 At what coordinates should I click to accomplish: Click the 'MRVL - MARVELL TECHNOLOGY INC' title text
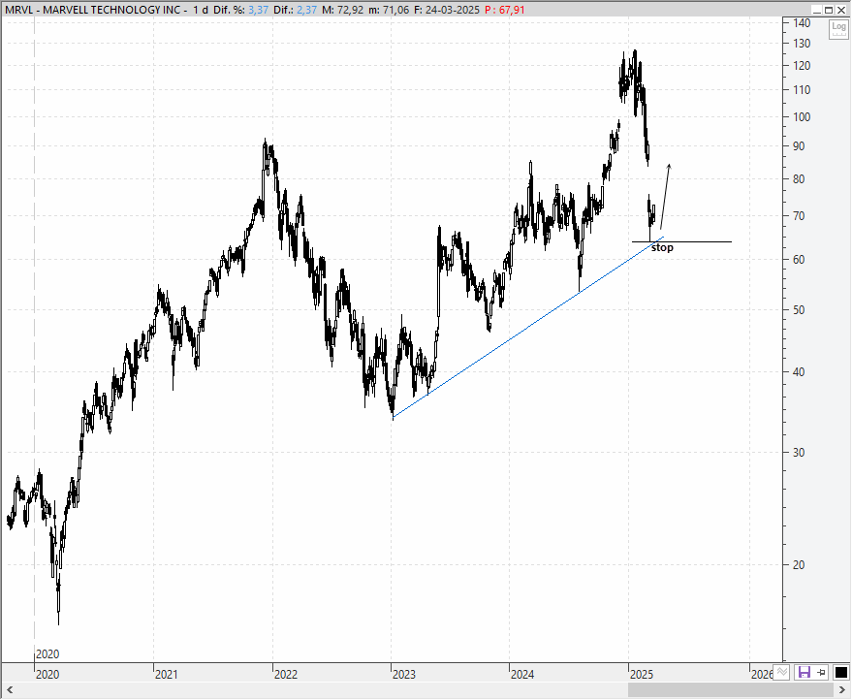(92, 10)
